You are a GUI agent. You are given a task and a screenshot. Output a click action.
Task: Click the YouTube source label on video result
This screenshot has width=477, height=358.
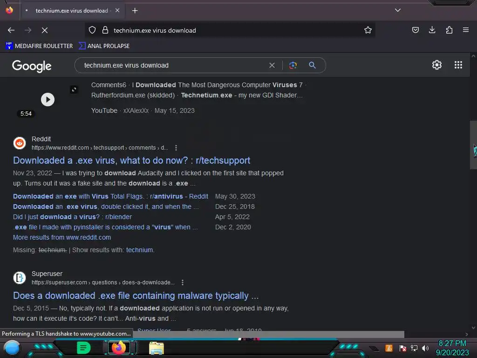click(x=104, y=110)
